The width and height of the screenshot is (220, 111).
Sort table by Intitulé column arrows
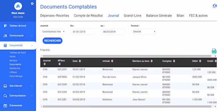pyautogui.click(x=112, y=61)
